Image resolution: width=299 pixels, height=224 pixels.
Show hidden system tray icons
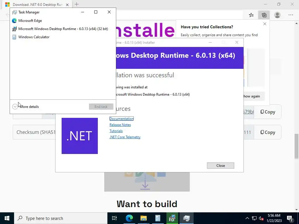click(x=247, y=218)
